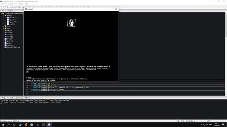Choose the last dialog reply in game window
This screenshot has width=227, height=127.
[x=42, y=80]
